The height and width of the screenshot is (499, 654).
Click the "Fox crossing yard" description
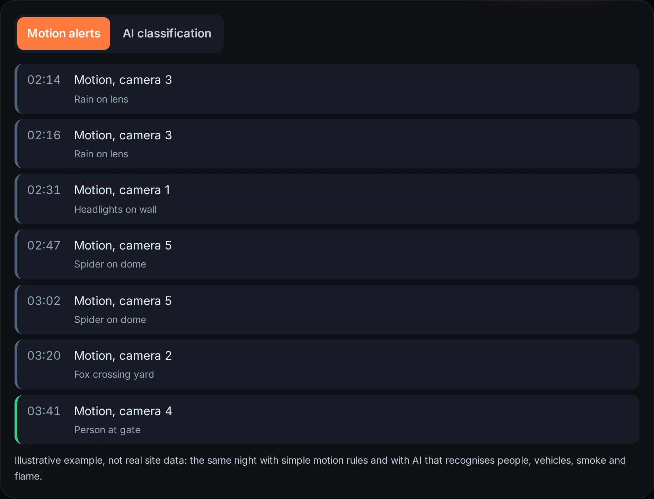[x=114, y=375]
